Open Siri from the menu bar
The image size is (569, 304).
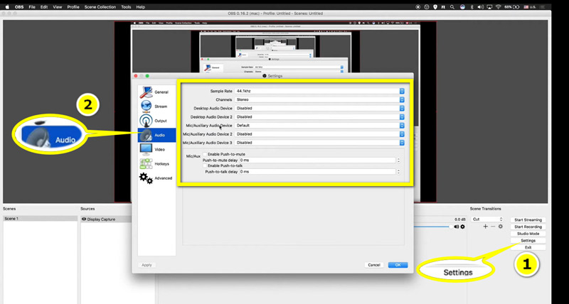[x=462, y=7]
